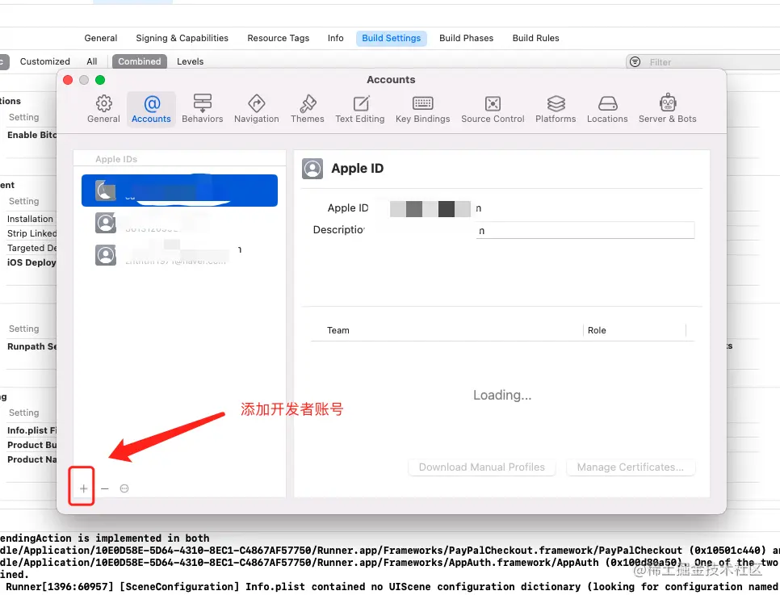
Task: Show Customized build settings filter
Action: point(44,61)
